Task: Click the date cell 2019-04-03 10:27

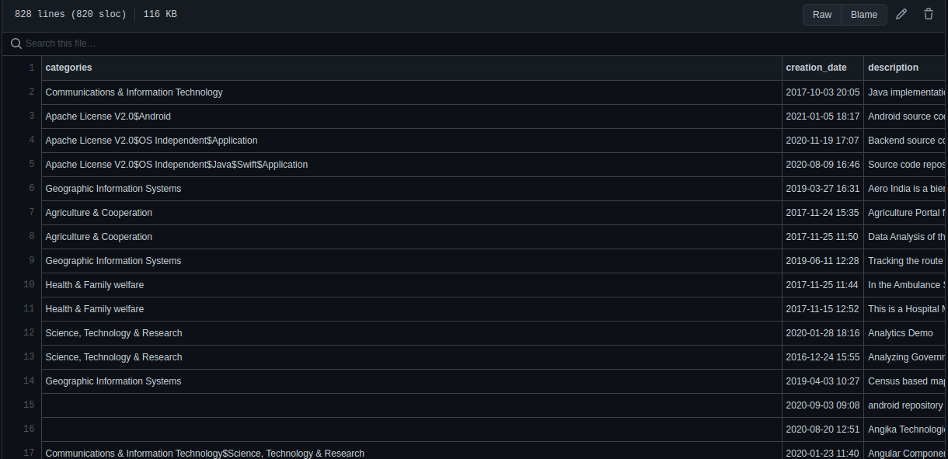Action: [822, 381]
